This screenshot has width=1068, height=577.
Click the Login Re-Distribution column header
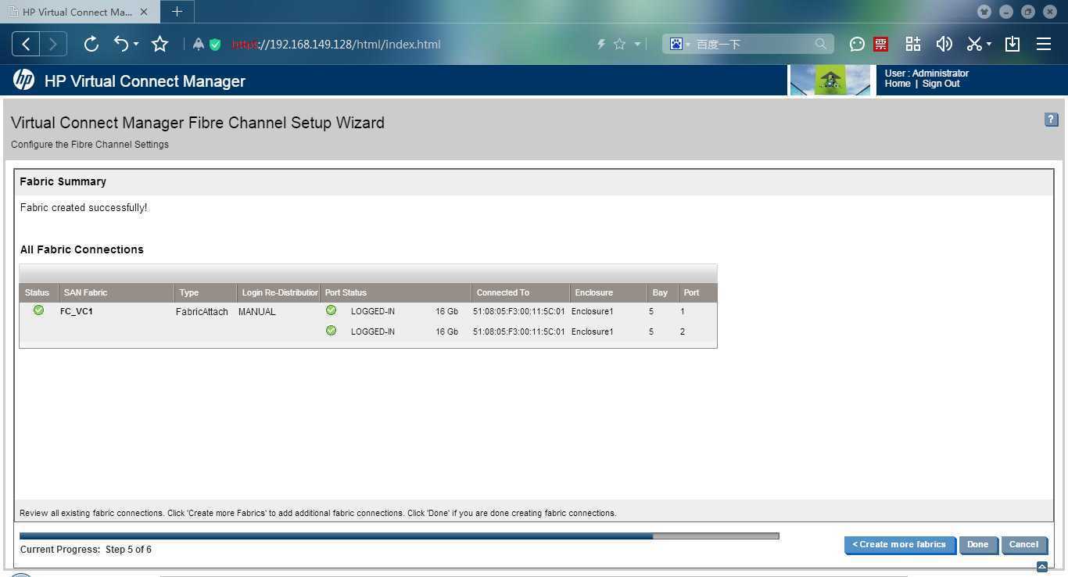[278, 292]
